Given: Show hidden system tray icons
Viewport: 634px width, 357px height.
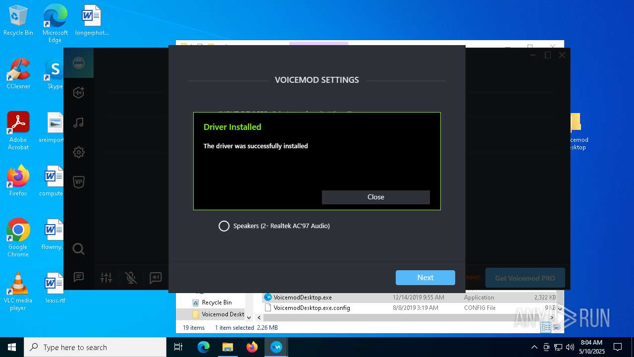Looking at the screenshot, I should coord(534,347).
